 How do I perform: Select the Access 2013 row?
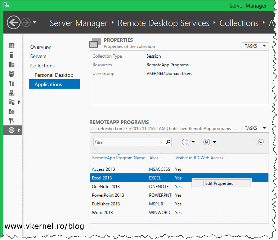click(x=179, y=169)
